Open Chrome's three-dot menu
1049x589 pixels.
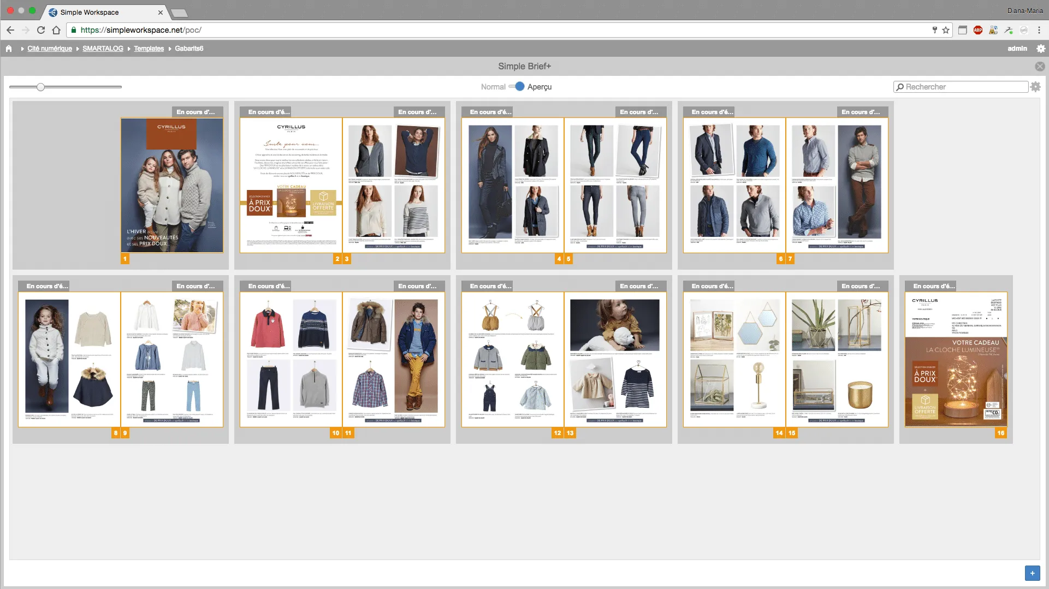(x=1039, y=30)
